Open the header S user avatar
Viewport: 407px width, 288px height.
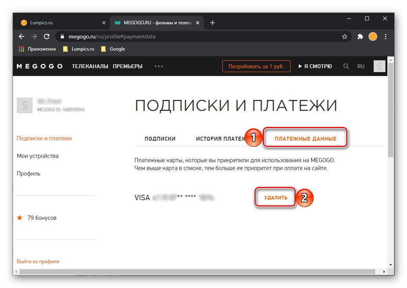point(379,67)
